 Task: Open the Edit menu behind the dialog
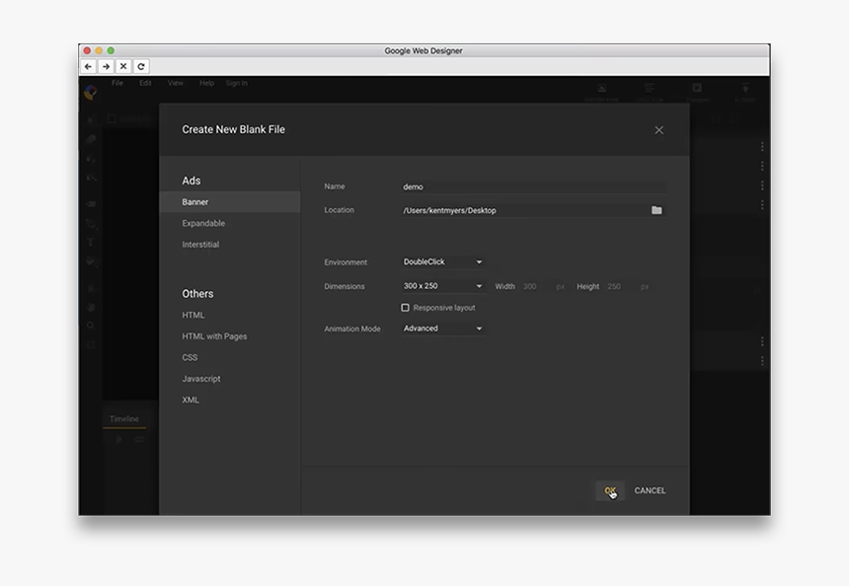click(145, 83)
